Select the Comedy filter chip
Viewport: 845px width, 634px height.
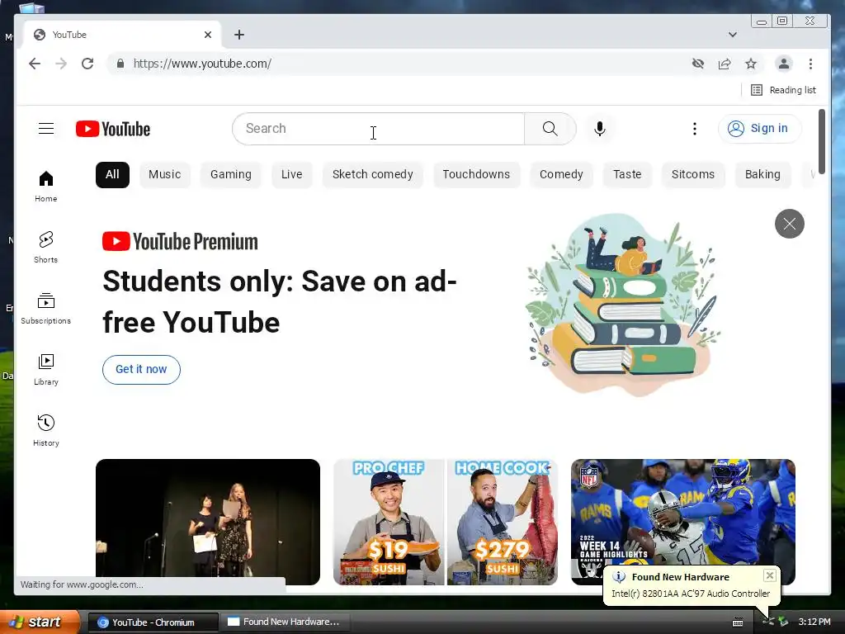click(561, 175)
